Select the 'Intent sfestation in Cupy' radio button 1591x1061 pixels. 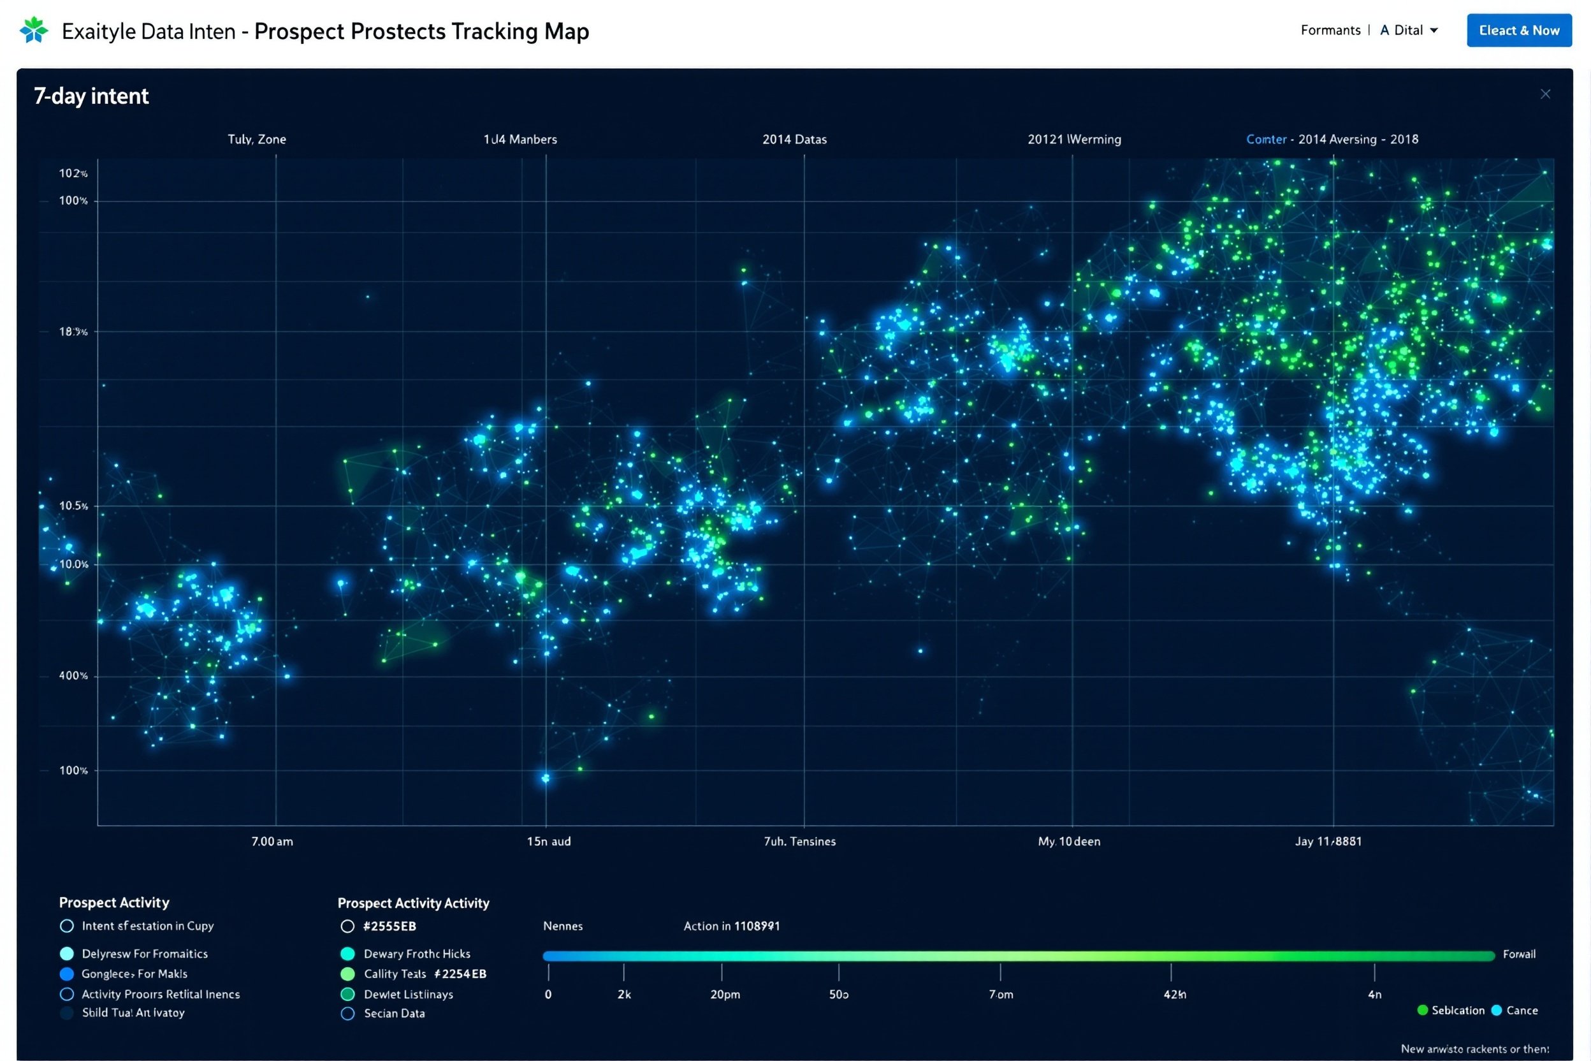[x=67, y=926]
